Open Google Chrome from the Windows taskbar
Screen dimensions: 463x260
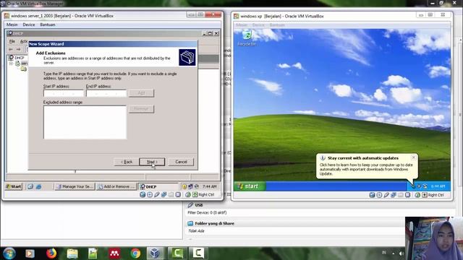click(135, 253)
